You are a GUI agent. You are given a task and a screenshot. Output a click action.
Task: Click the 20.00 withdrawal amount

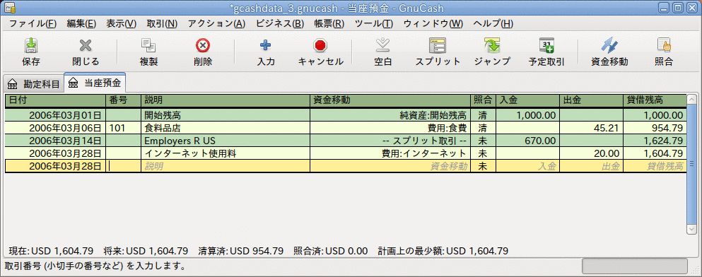(591, 154)
